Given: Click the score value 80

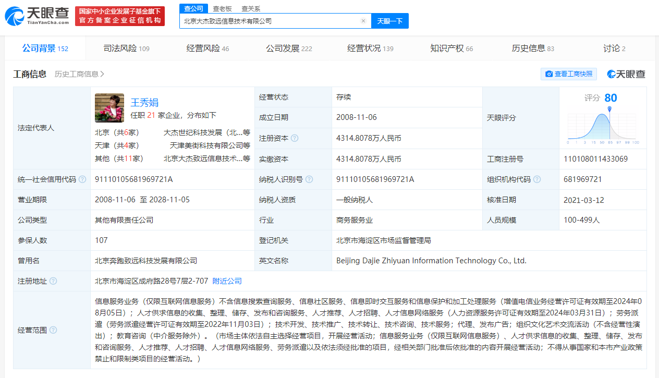Looking at the screenshot, I should tap(611, 98).
